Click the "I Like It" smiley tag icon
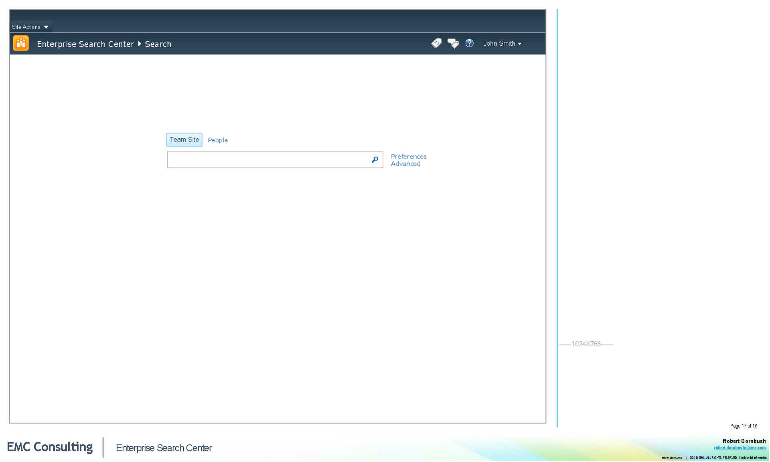The width and height of the screenshot is (770, 462). pos(436,43)
